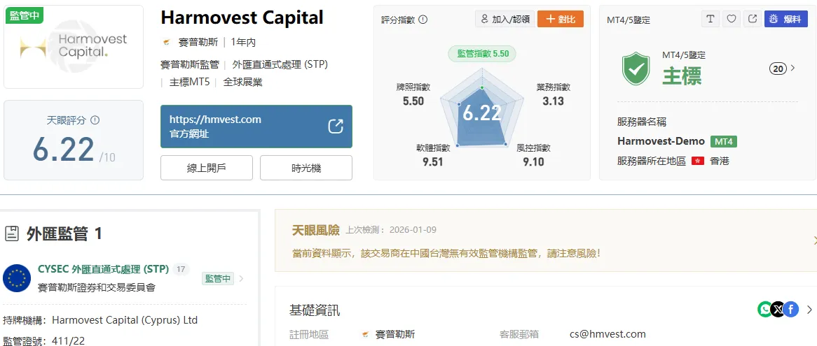Click the Facebook social icon

(791, 310)
